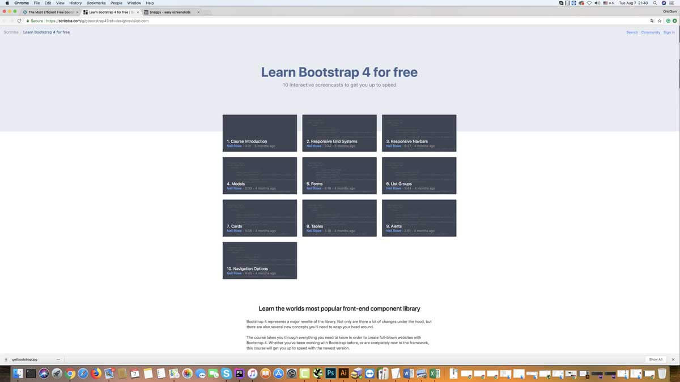Image resolution: width=680 pixels, height=382 pixels.
Task: Click 'Learn the worlds most popular' subheading
Action: click(x=339, y=308)
